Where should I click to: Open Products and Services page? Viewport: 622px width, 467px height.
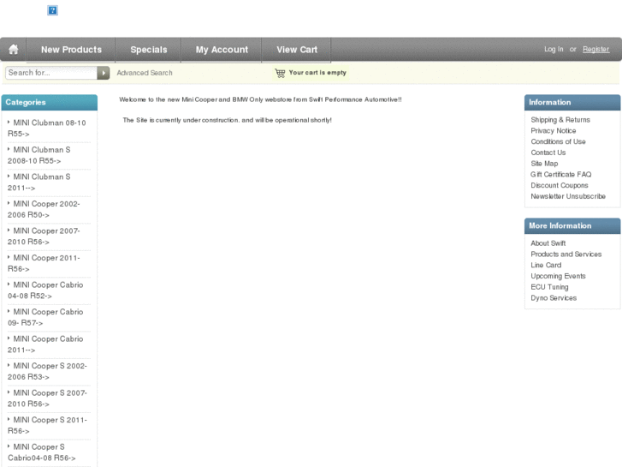566,254
